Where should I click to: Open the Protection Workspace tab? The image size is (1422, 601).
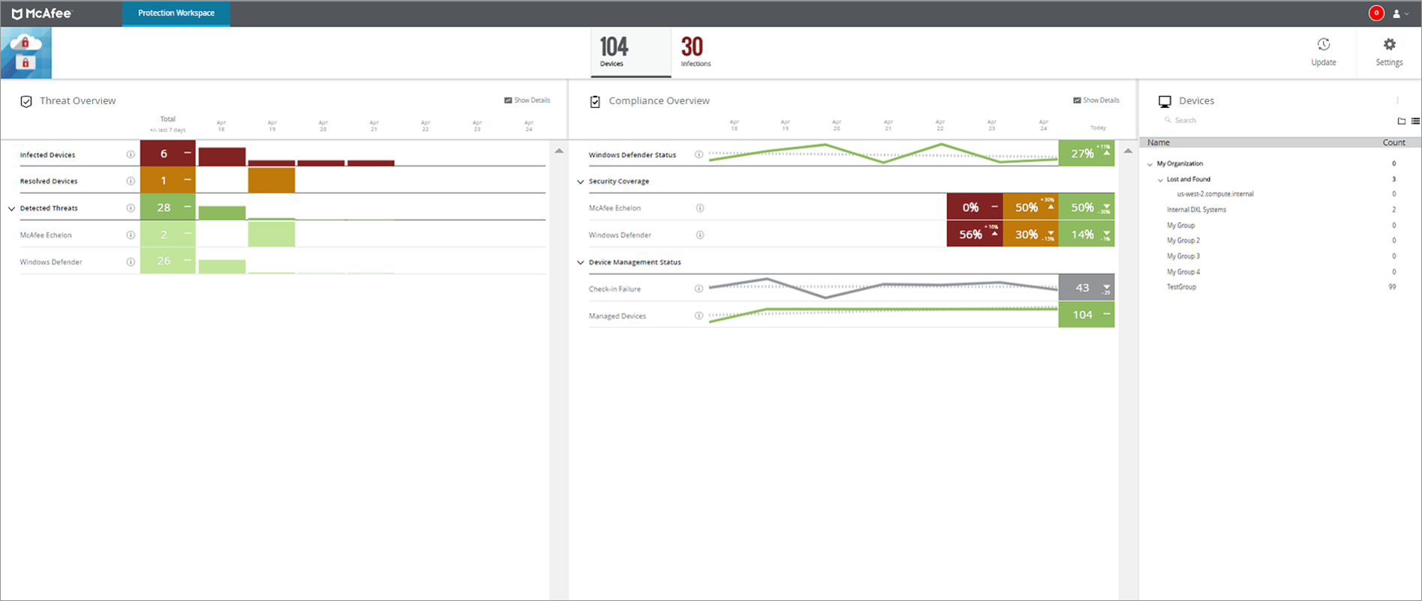point(176,13)
